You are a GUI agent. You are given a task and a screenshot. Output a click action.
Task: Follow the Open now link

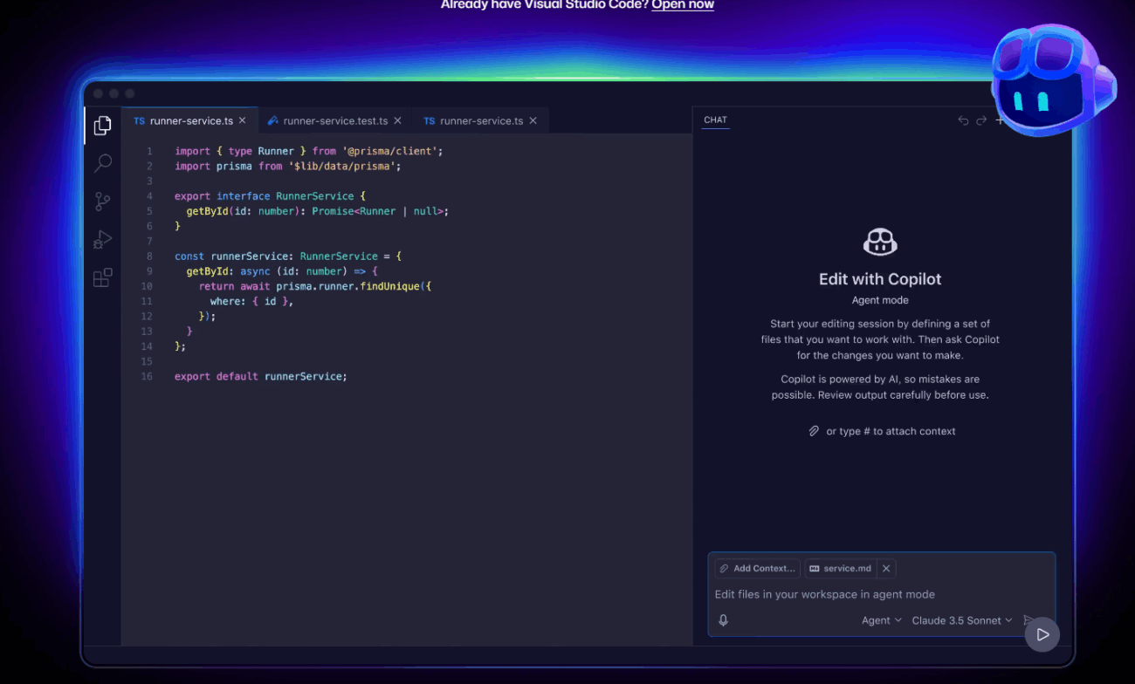pos(683,4)
